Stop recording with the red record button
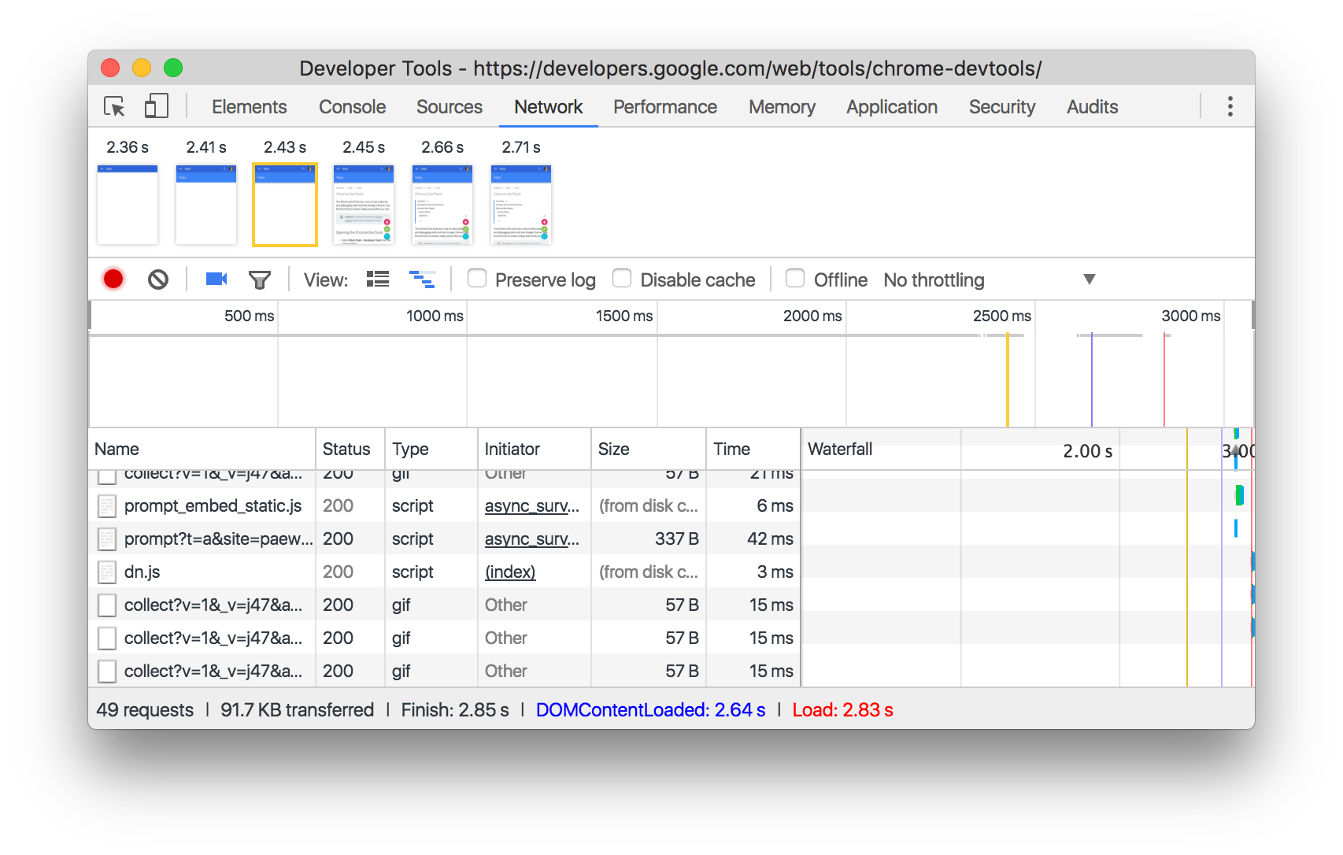Viewport: 1343px width, 855px height. point(113,279)
